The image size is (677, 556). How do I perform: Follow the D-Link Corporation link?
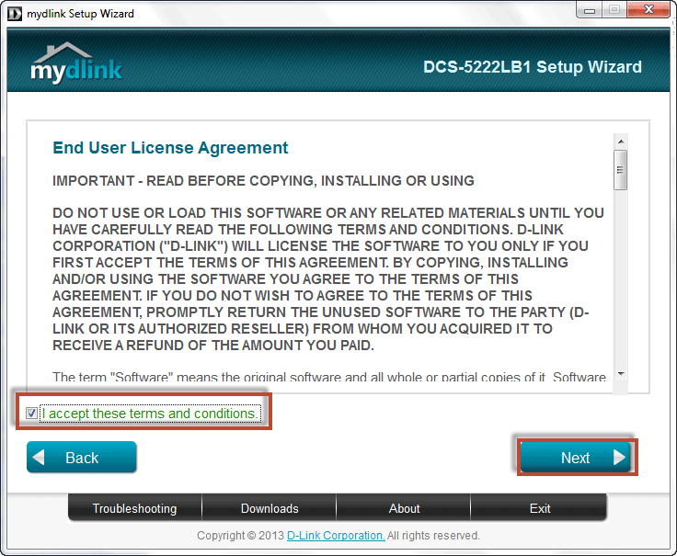tap(336, 535)
